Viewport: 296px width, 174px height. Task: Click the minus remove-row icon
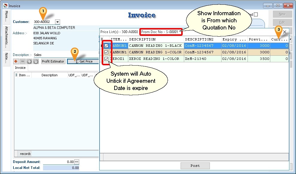(23, 61)
